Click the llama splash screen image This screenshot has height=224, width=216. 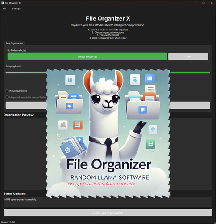[108, 134]
